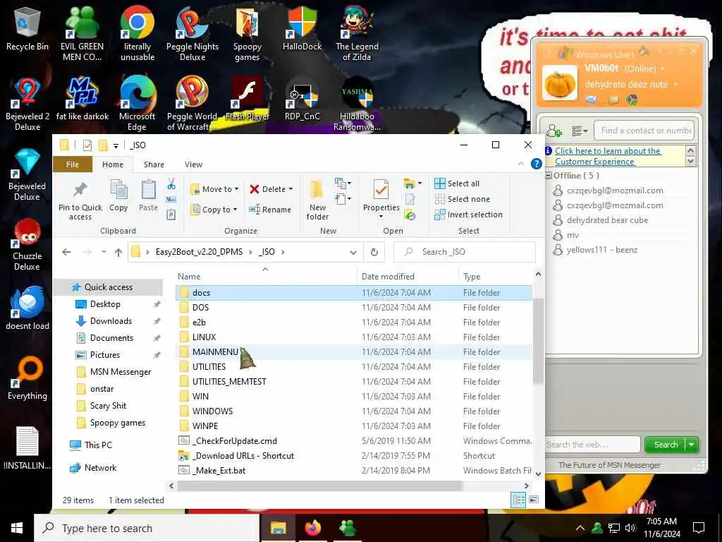Click the taskbar 'Type here to search' box
The image size is (722, 542).
[x=147, y=528]
